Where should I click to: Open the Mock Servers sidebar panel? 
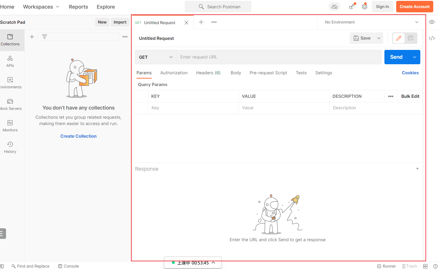[x=10, y=105]
